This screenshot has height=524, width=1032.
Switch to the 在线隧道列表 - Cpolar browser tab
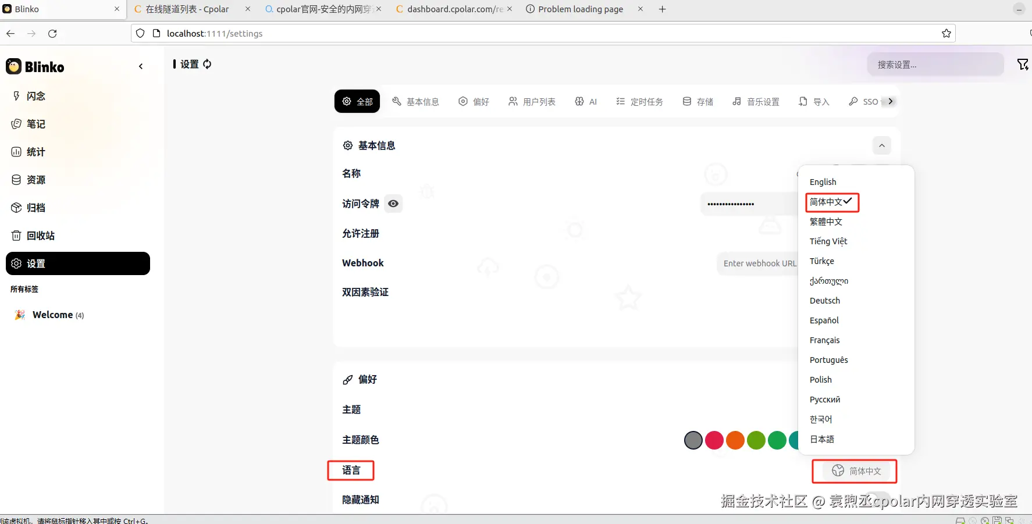pyautogui.click(x=192, y=9)
